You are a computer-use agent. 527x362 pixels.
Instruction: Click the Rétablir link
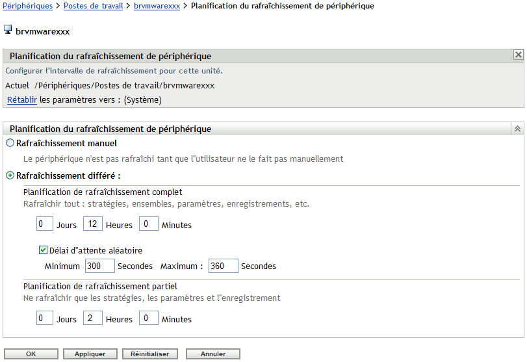[22, 100]
